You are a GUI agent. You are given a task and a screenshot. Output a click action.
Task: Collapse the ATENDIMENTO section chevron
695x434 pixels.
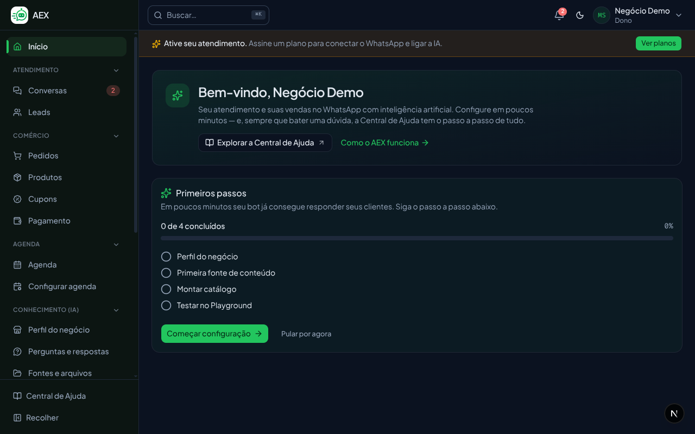pyautogui.click(x=116, y=70)
